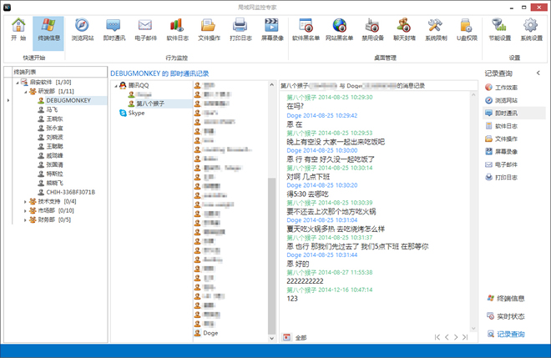Open U盘权限 USB permission settings
551x358 pixels.
[x=467, y=29]
